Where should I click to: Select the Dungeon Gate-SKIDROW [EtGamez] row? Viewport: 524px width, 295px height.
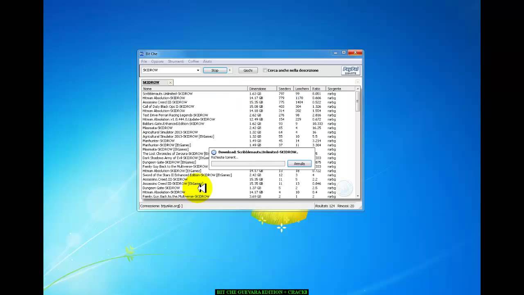pyautogui.click(x=175, y=162)
